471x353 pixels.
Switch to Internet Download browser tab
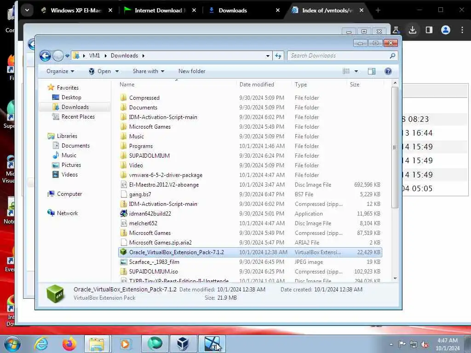pyautogui.click(x=159, y=11)
